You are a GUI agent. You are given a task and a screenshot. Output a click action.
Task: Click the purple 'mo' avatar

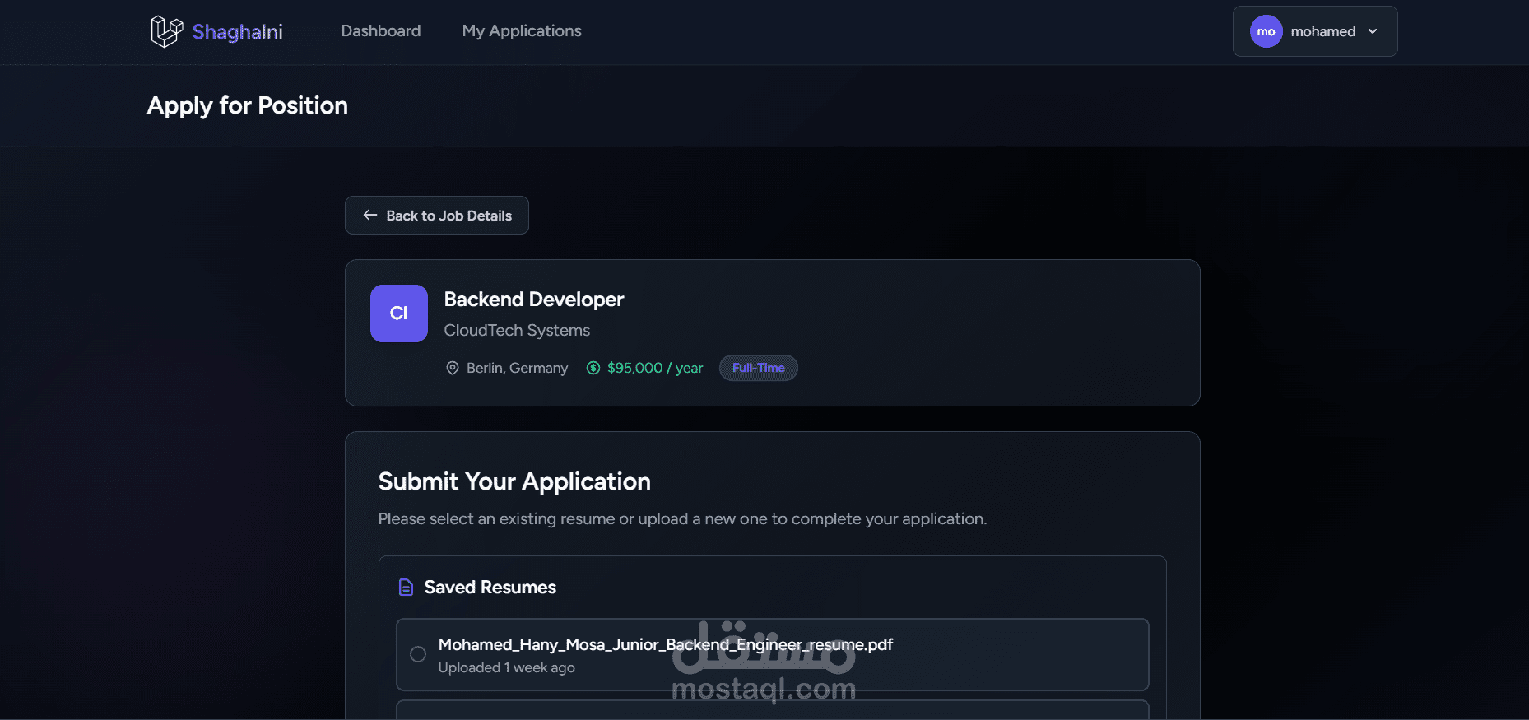(1266, 31)
